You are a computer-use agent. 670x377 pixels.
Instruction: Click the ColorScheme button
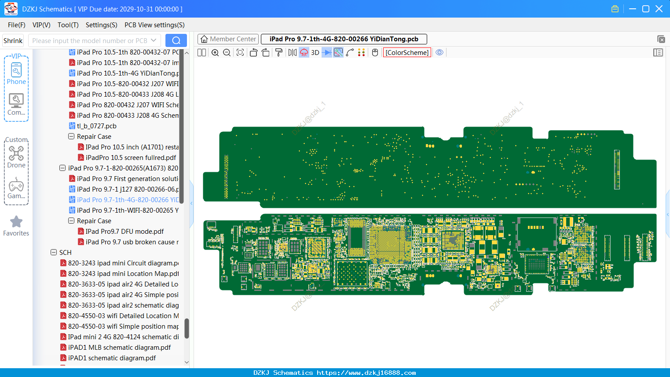[407, 52]
